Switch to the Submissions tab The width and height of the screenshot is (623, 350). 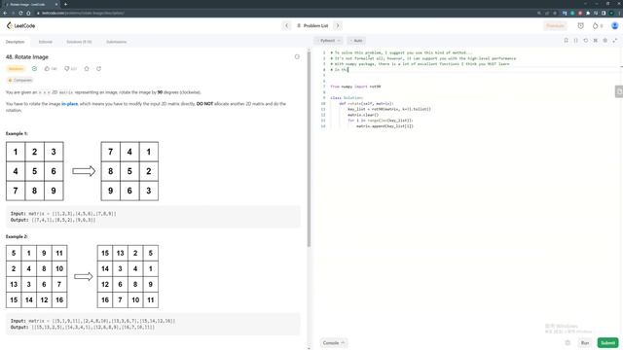click(117, 42)
